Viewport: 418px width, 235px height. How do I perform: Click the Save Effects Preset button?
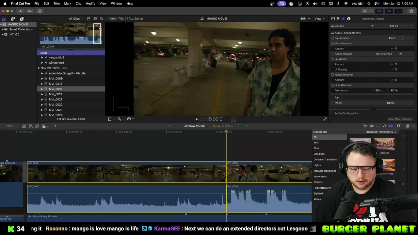[399, 119]
